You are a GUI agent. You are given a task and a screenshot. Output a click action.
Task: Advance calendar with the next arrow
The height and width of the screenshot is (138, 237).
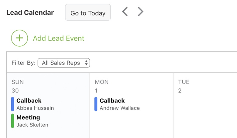[140, 12]
